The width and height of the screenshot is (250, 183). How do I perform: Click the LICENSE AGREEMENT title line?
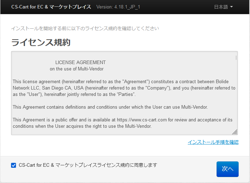(80, 63)
